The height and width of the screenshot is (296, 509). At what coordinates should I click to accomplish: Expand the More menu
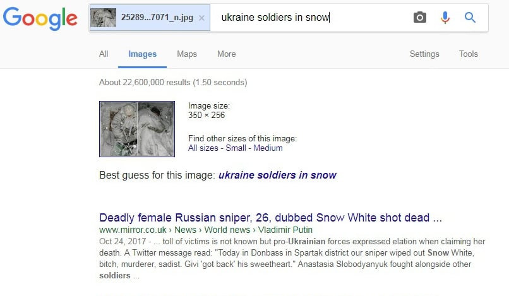point(226,54)
